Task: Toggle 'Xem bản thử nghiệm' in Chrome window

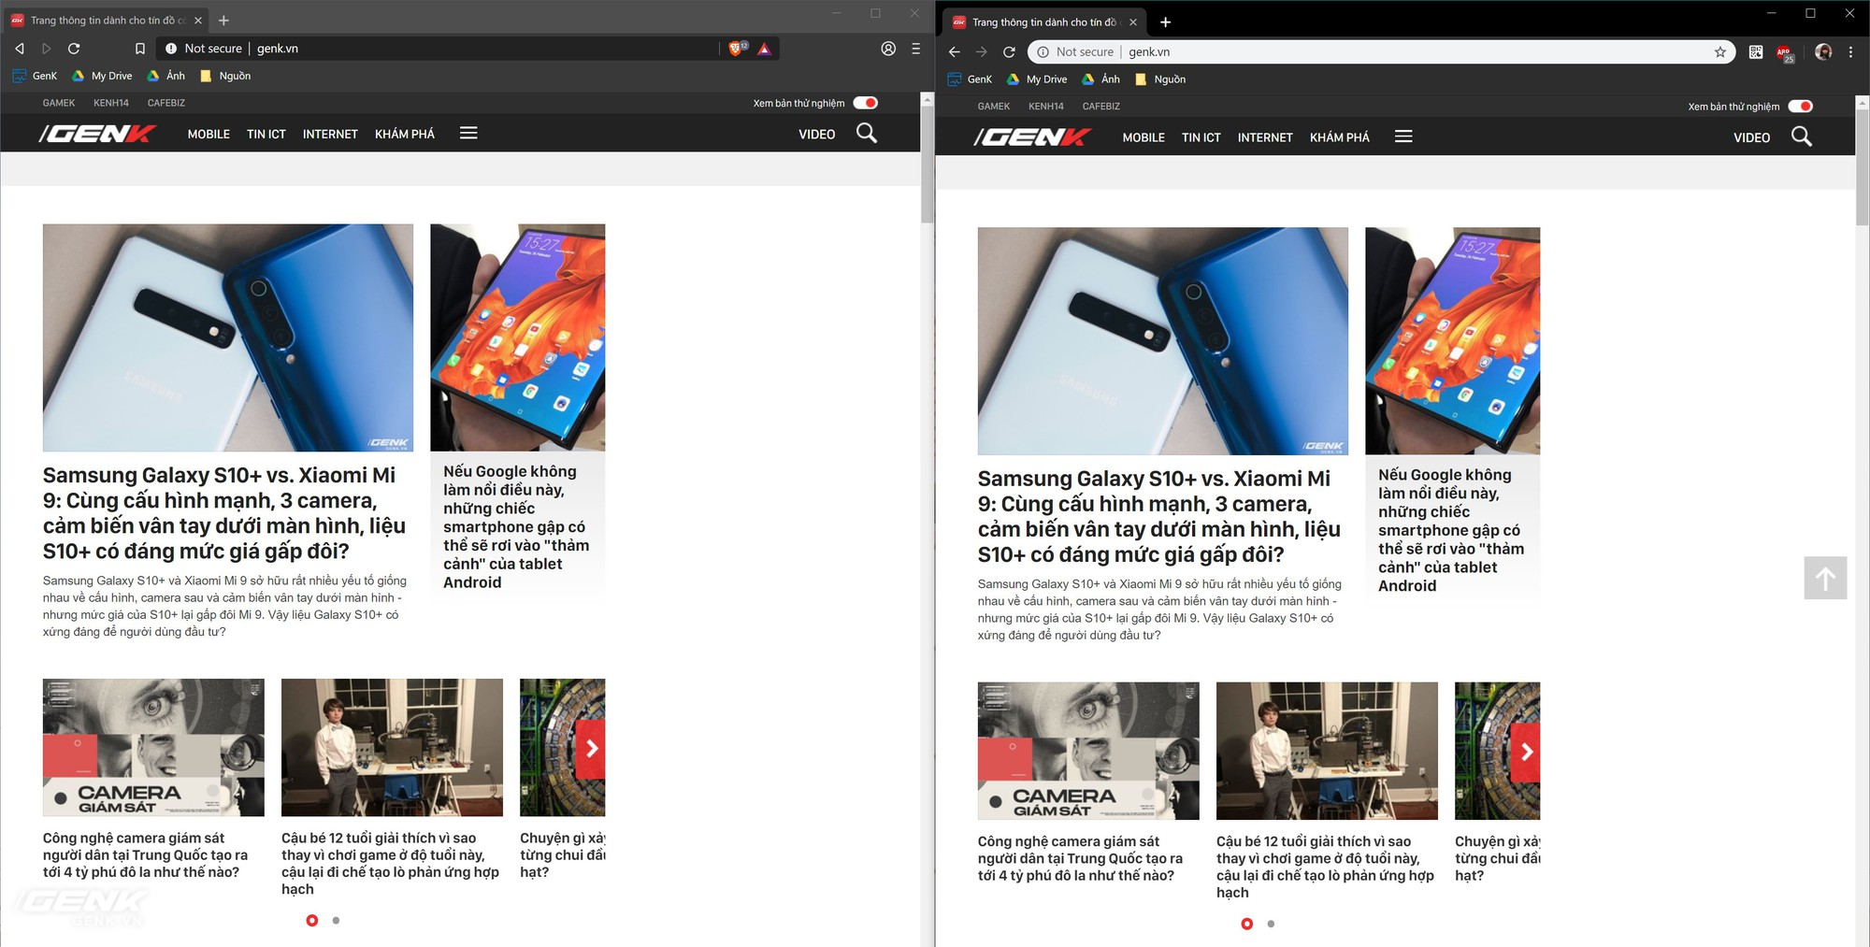Action: tap(1800, 107)
